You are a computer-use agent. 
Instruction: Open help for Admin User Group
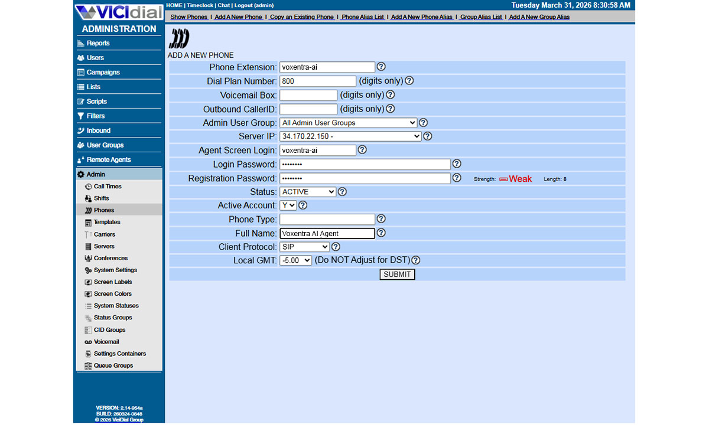pyautogui.click(x=423, y=123)
